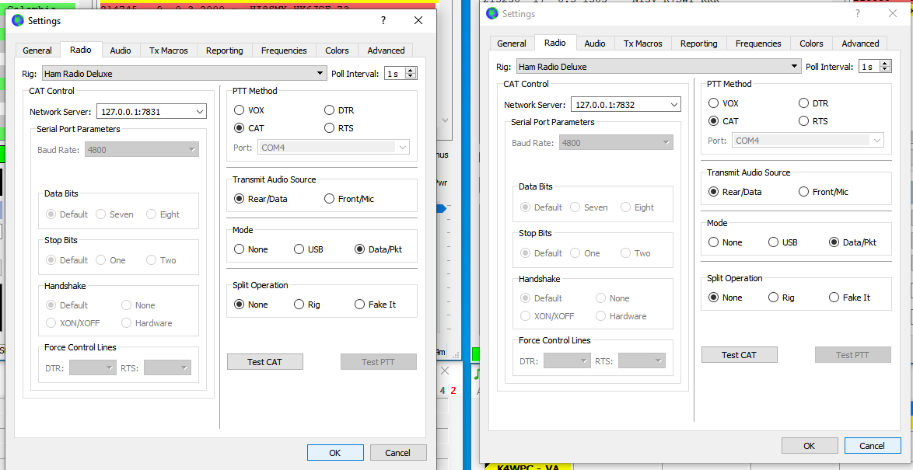Confirm with OK in left Settings window

(335, 453)
